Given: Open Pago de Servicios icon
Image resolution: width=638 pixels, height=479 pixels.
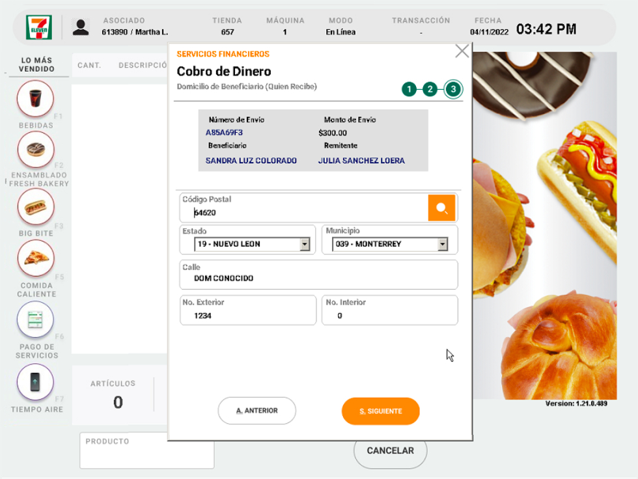Looking at the screenshot, I should 36,320.
